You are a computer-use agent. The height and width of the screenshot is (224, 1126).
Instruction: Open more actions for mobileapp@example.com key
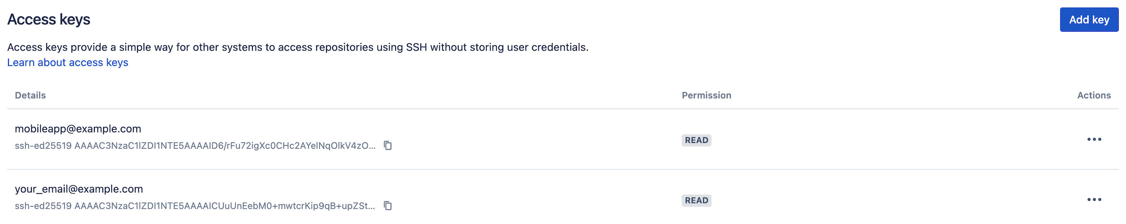pyautogui.click(x=1094, y=139)
